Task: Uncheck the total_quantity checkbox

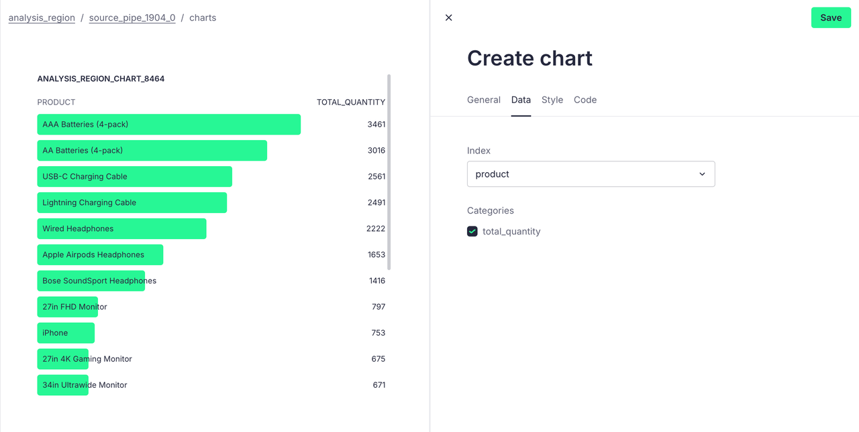Action: click(472, 231)
